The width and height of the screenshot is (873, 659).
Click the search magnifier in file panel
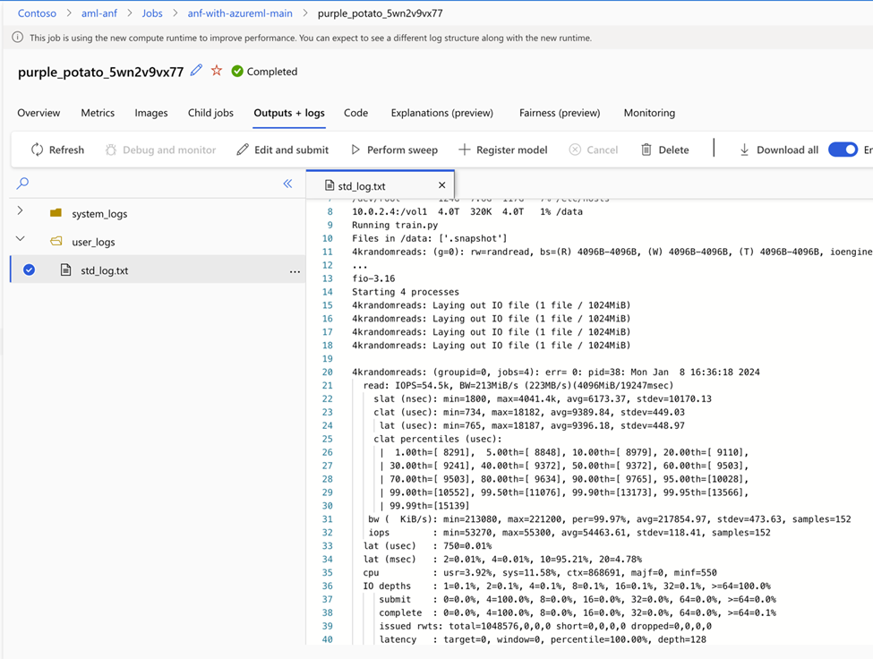coord(22,183)
